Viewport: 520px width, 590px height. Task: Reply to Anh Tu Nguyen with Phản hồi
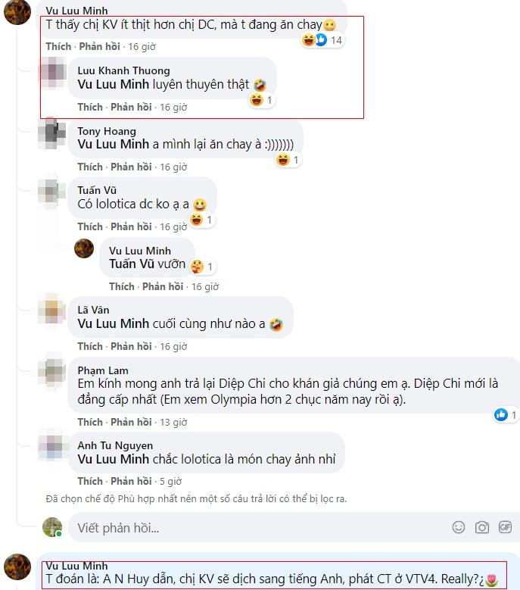pos(131,481)
